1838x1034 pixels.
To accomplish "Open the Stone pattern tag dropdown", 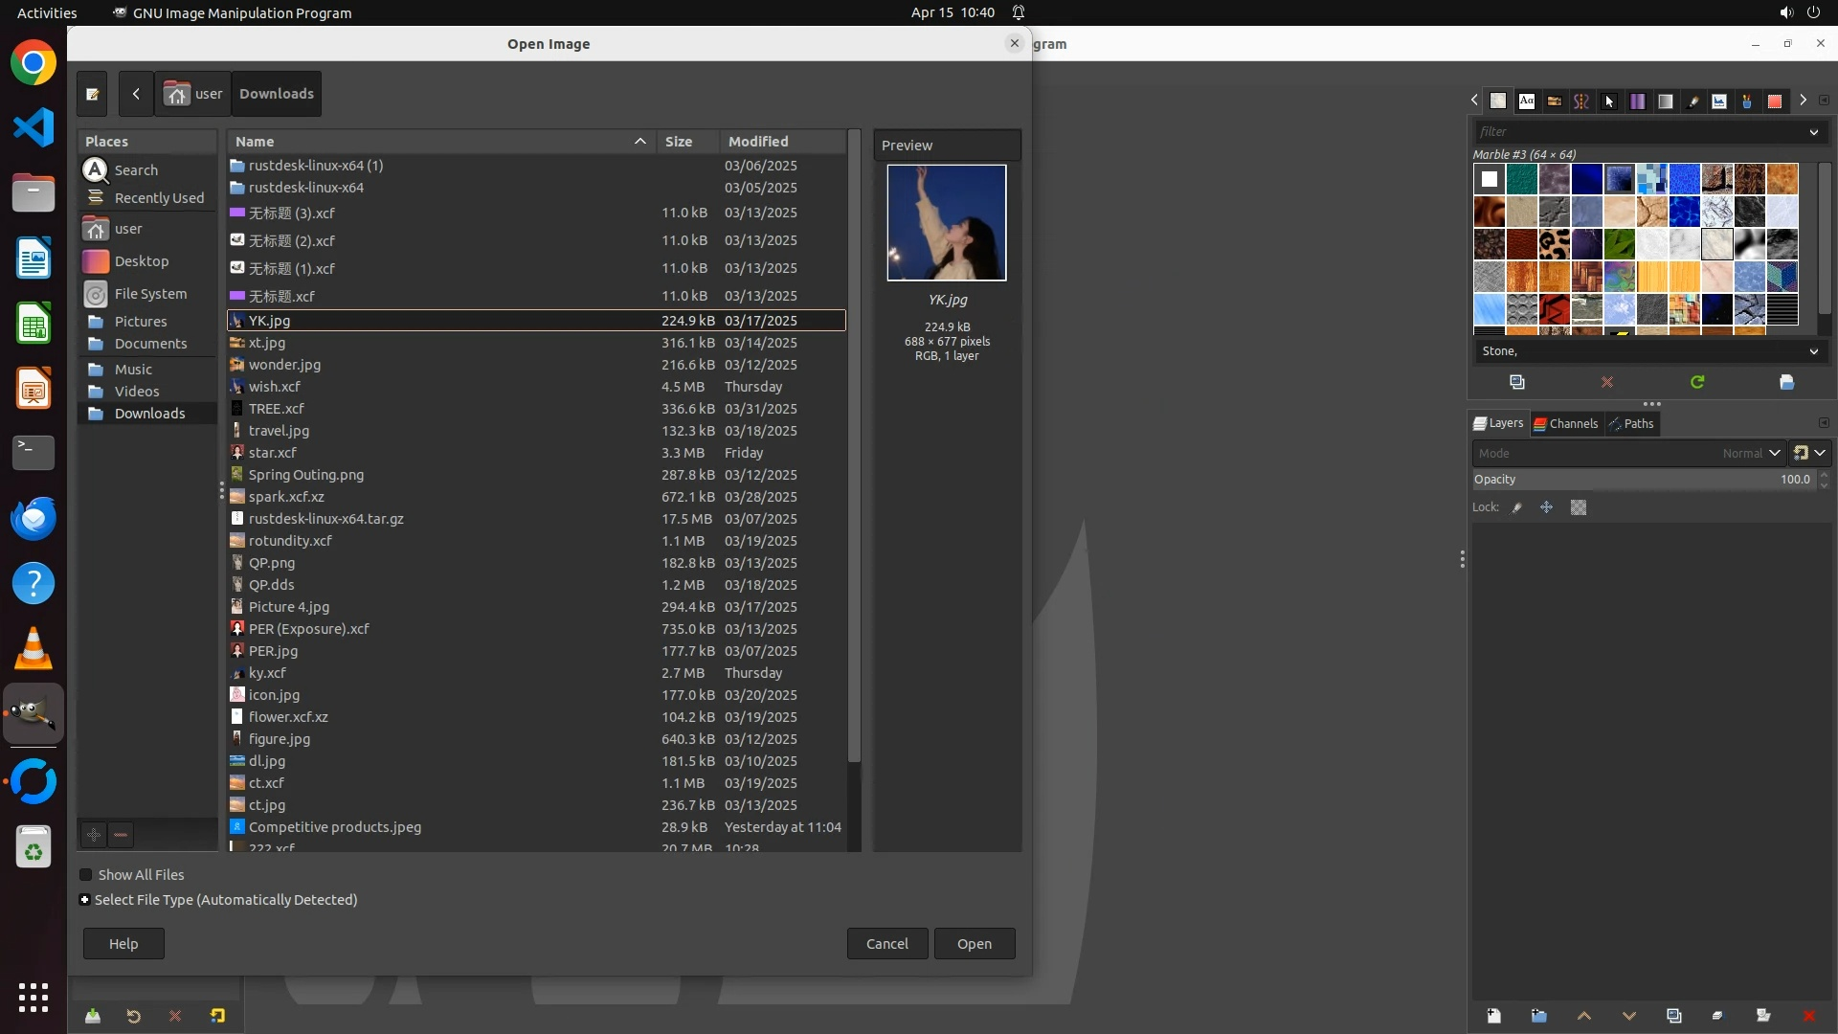I will click(x=1813, y=351).
